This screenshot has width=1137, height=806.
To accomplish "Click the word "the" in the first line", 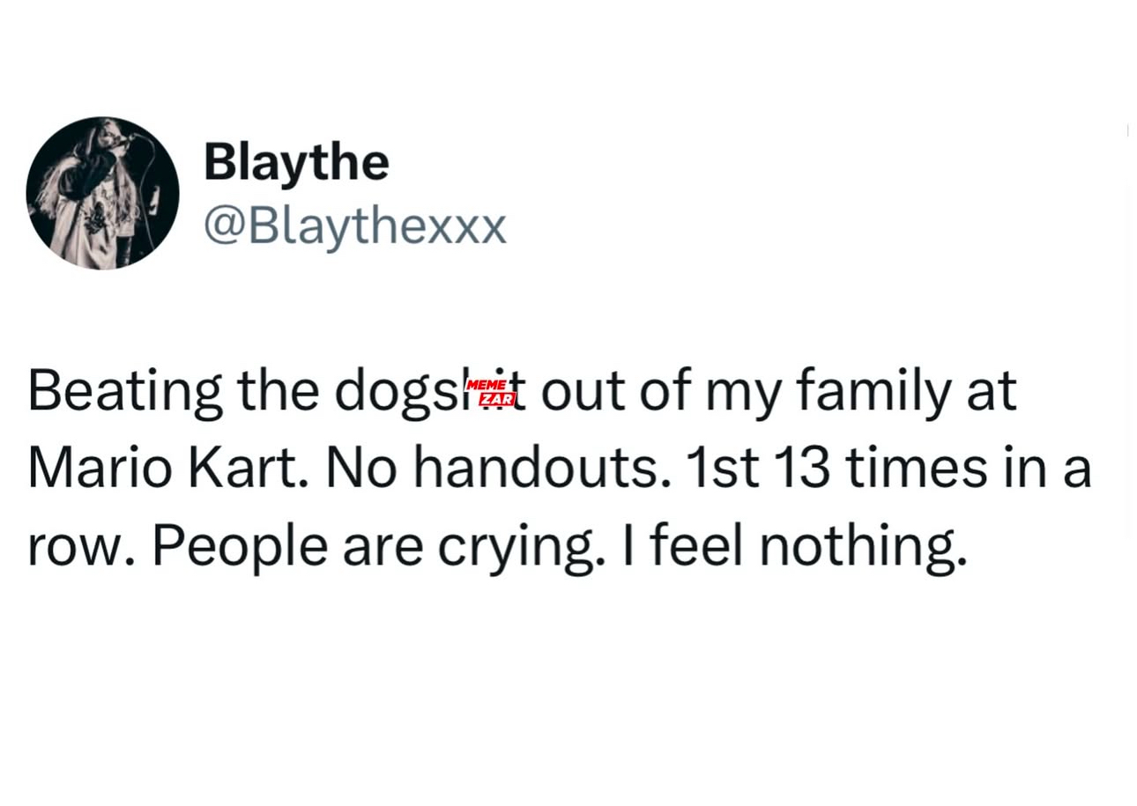I will [x=279, y=392].
